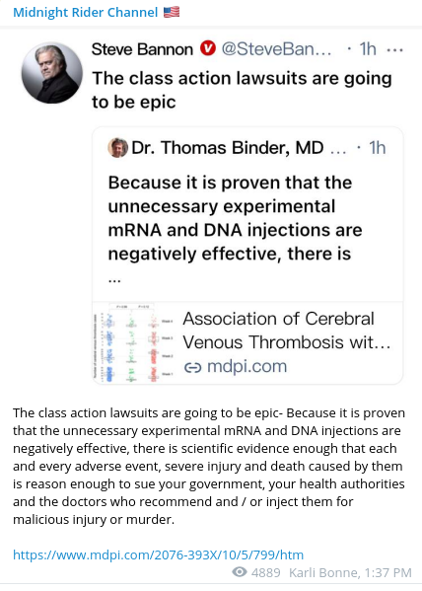Viewport: 422px width, 591px height.
Task: Open the Midnight Rider Channel name
Action: [85, 13]
